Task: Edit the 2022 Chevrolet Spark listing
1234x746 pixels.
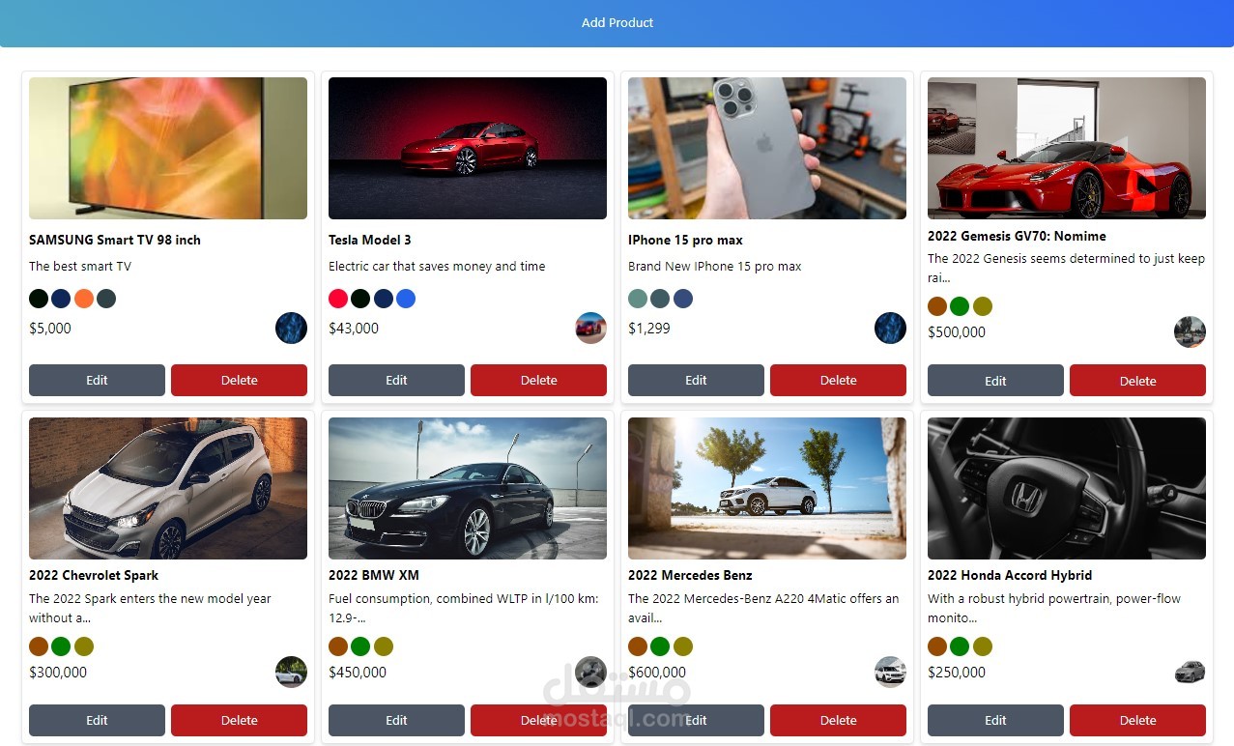Action: pos(97,720)
